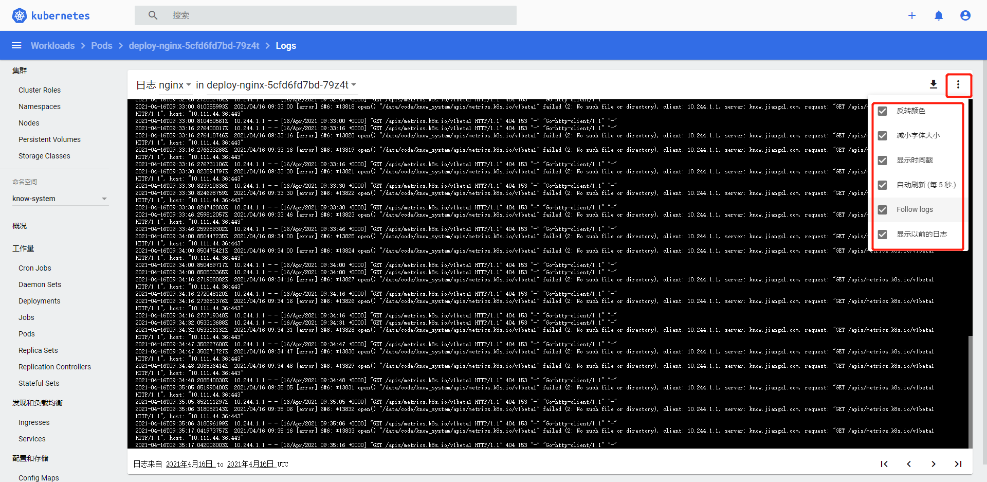Screen dimensions: 987x482
Task: Navigate to Pods via the breadcrumb
Action: (101, 46)
